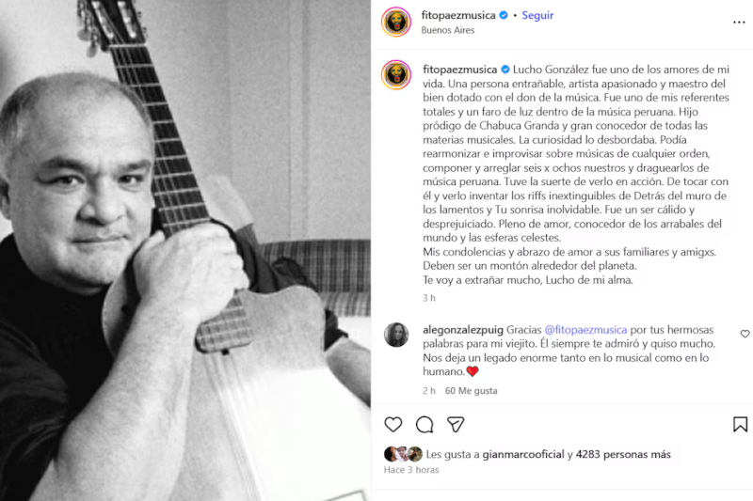Viewport: 753px width, 501px height.
Task: Click the liker avatars near likes count
Action: 403,454
